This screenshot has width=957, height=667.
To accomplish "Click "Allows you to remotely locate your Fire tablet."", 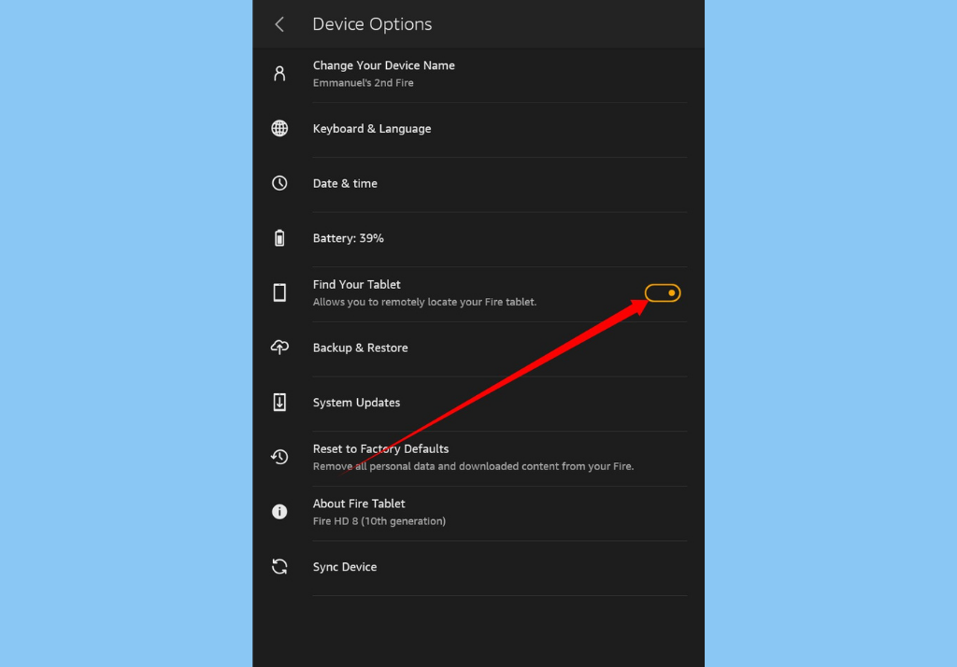I will [x=425, y=302].
